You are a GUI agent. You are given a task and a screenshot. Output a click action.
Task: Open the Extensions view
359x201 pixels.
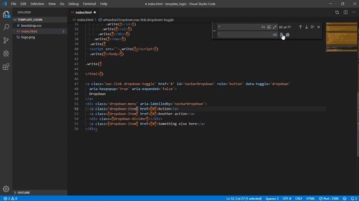click(x=6, y=67)
